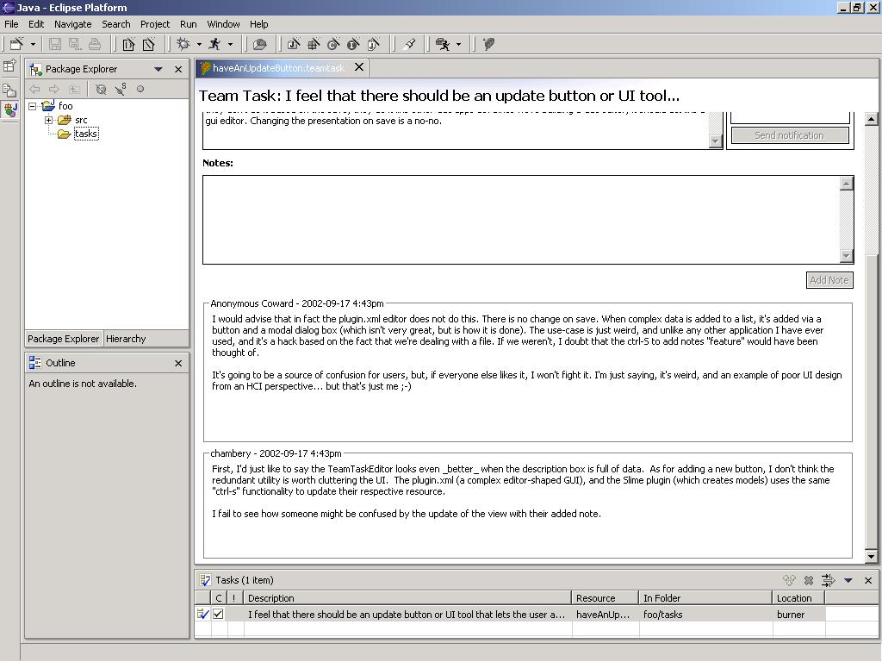Select the Java perspective icon

[10, 109]
